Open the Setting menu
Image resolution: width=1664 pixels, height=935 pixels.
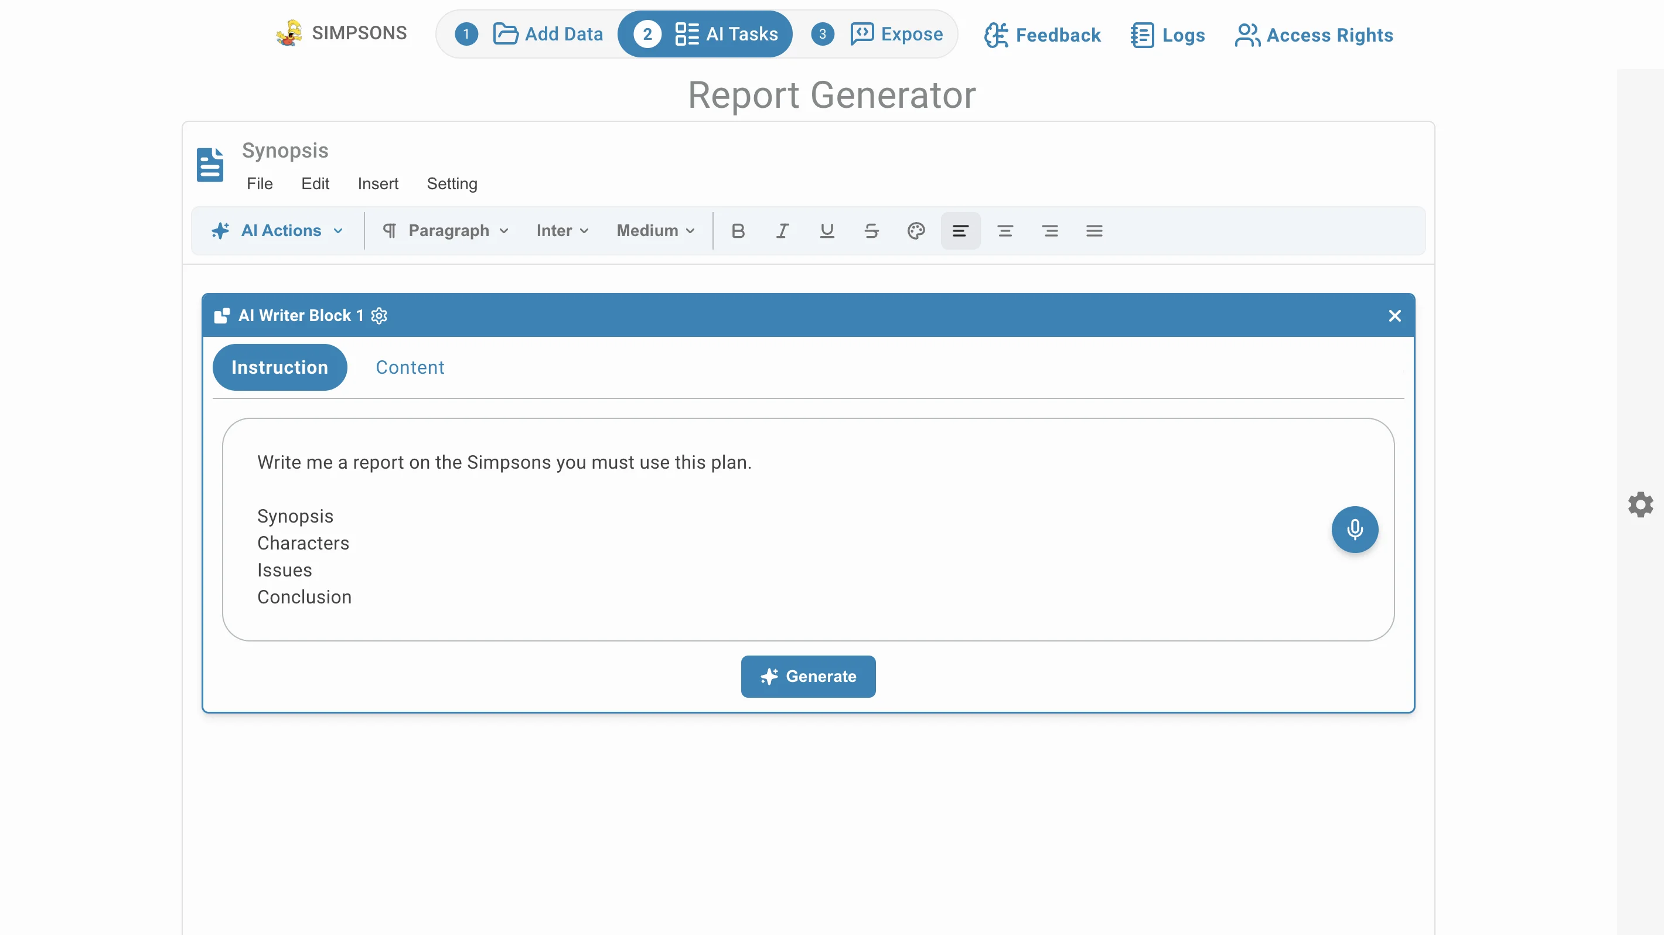pos(452,184)
